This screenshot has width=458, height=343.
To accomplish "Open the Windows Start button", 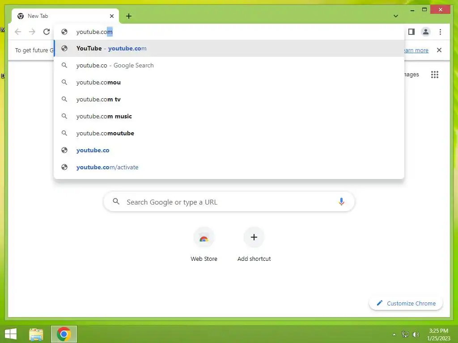I will click(11, 334).
